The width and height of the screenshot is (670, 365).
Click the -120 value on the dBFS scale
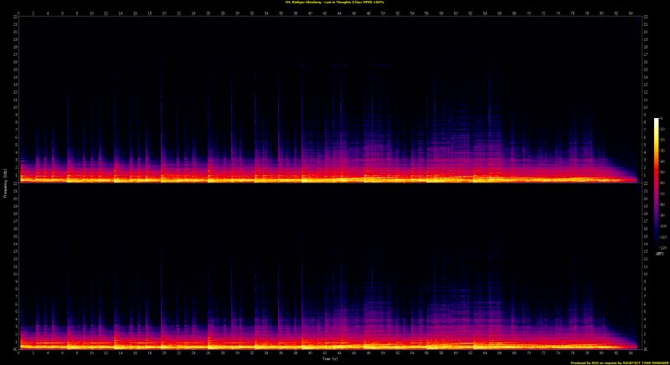pyautogui.click(x=663, y=247)
